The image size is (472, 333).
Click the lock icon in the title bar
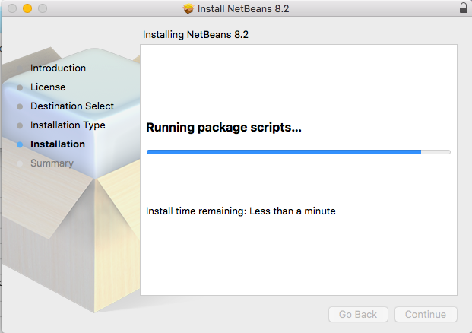[464, 8]
